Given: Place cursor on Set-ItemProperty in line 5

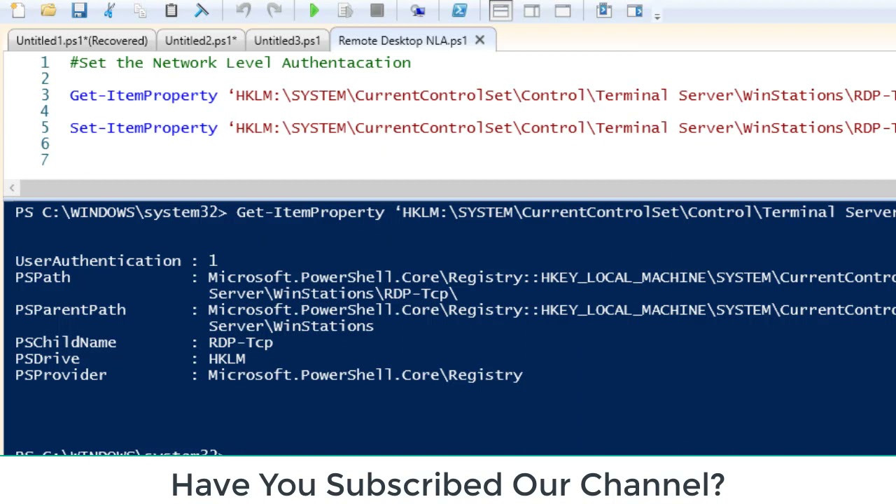Looking at the screenshot, I should click(x=143, y=127).
